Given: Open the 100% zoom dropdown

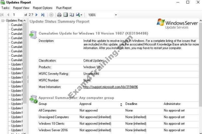Looking at the screenshot, I should coord(116,15).
